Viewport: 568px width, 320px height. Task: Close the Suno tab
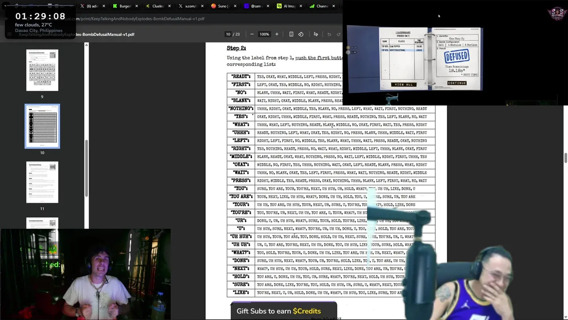click(235, 6)
